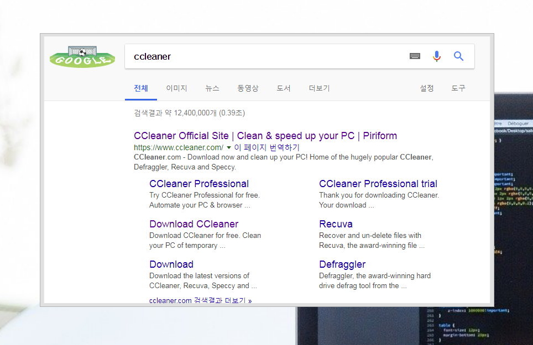Expand the 더보기 menu
The height and width of the screenshot is (345, 533).
[319, 88]
